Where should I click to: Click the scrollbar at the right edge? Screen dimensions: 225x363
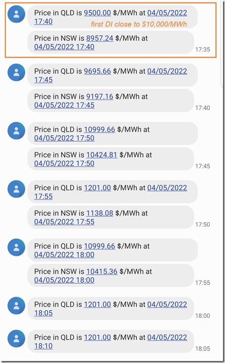click(223, 44)
